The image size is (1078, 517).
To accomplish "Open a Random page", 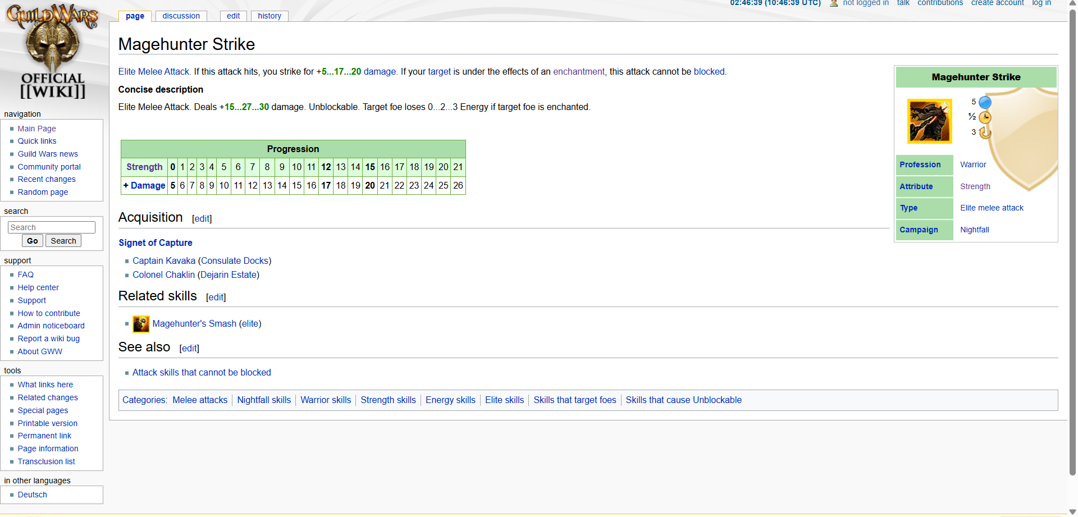I will (43, 192).
